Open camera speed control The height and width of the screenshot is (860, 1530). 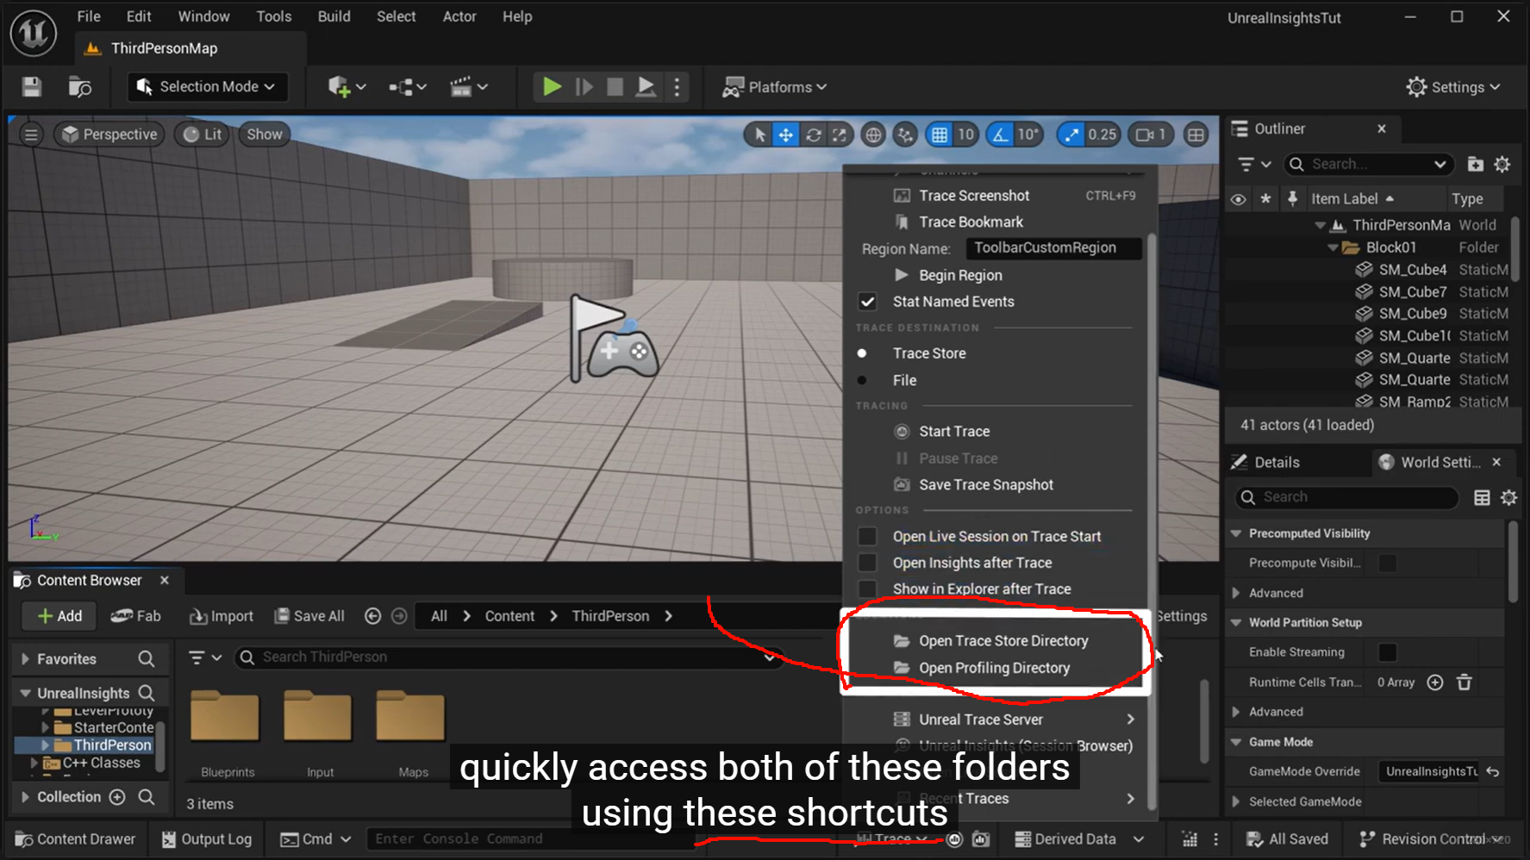(1151, 134)
